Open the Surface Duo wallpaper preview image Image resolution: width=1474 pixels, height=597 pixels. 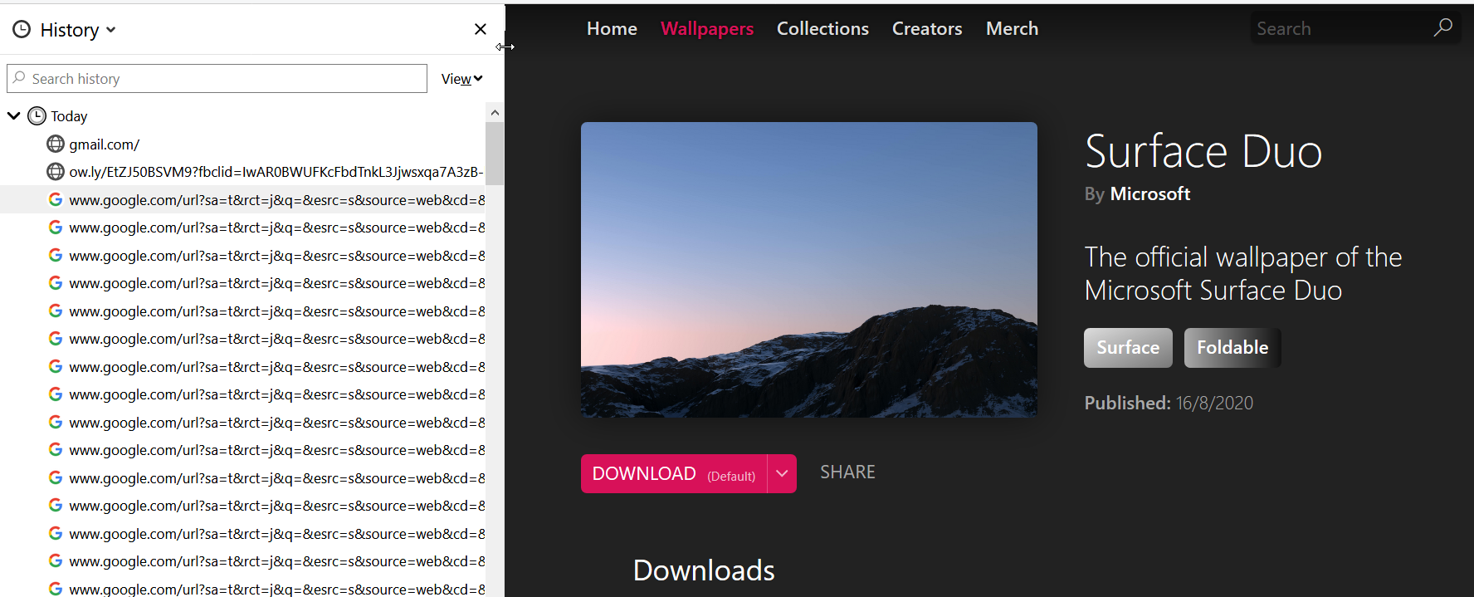(809, 270)
